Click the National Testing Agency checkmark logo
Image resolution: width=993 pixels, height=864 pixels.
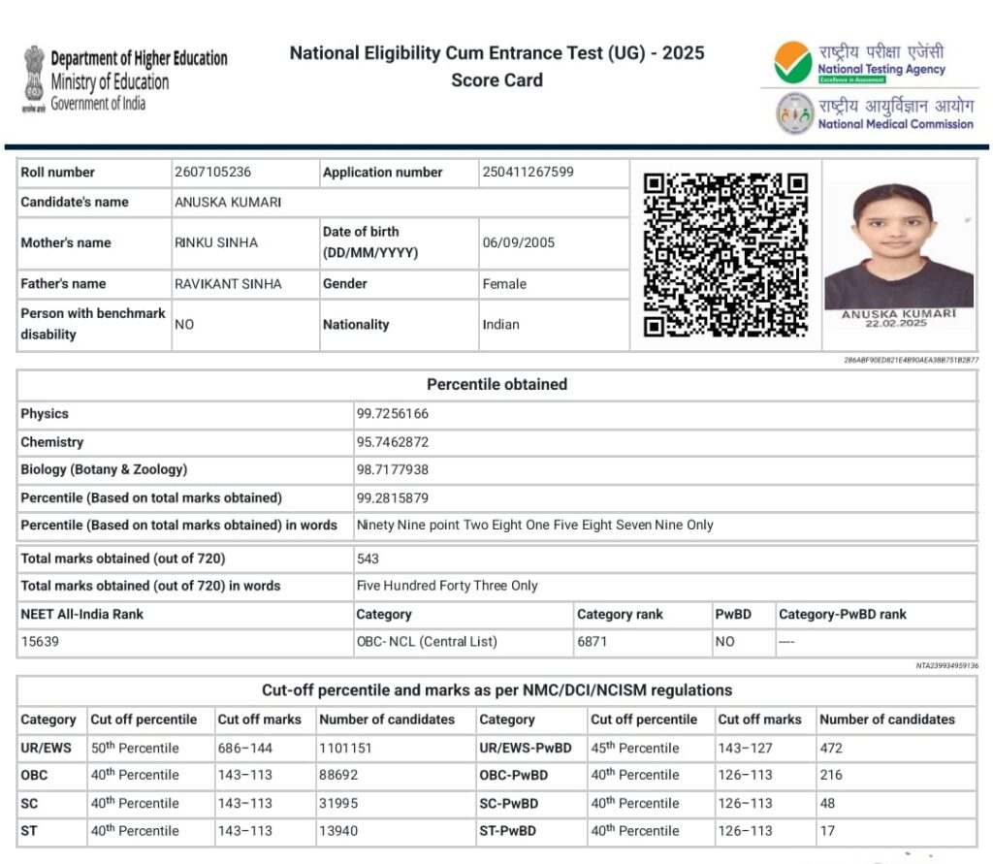tap(792, 62)
